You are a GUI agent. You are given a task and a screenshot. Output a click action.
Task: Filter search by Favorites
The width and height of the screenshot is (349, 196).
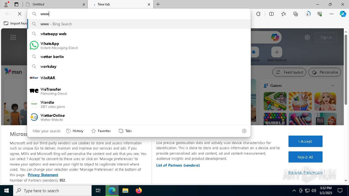[101, 131]
